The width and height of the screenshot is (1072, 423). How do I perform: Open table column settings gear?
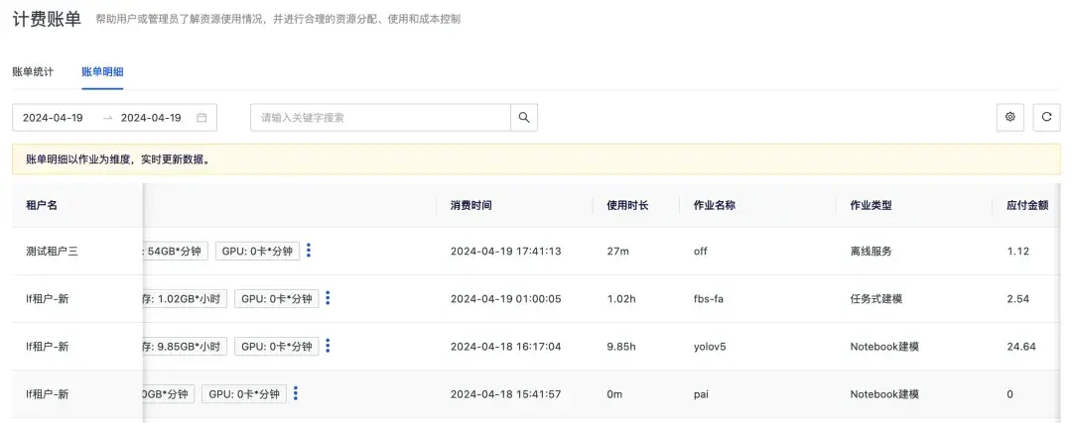click(x=1009, y=117)
